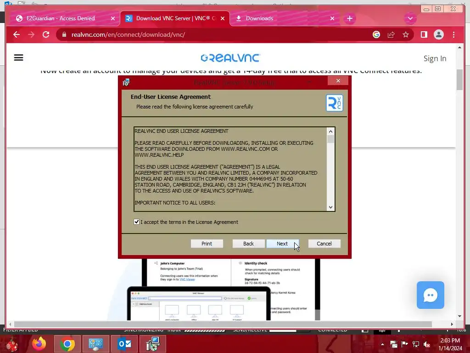Toggle accept license terms checkbox
The height and width of the screenshot is (353, 470).
tap(136, 222)
